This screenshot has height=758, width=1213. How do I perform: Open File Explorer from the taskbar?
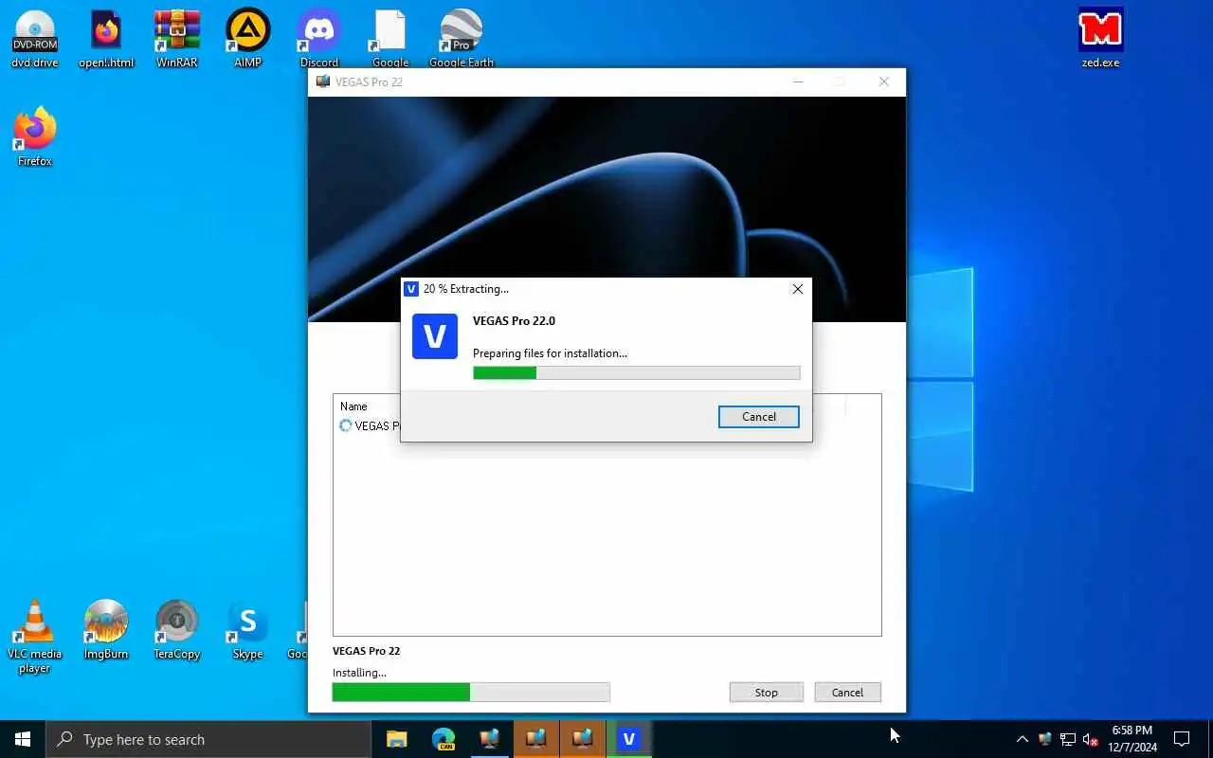pos(397,739)
